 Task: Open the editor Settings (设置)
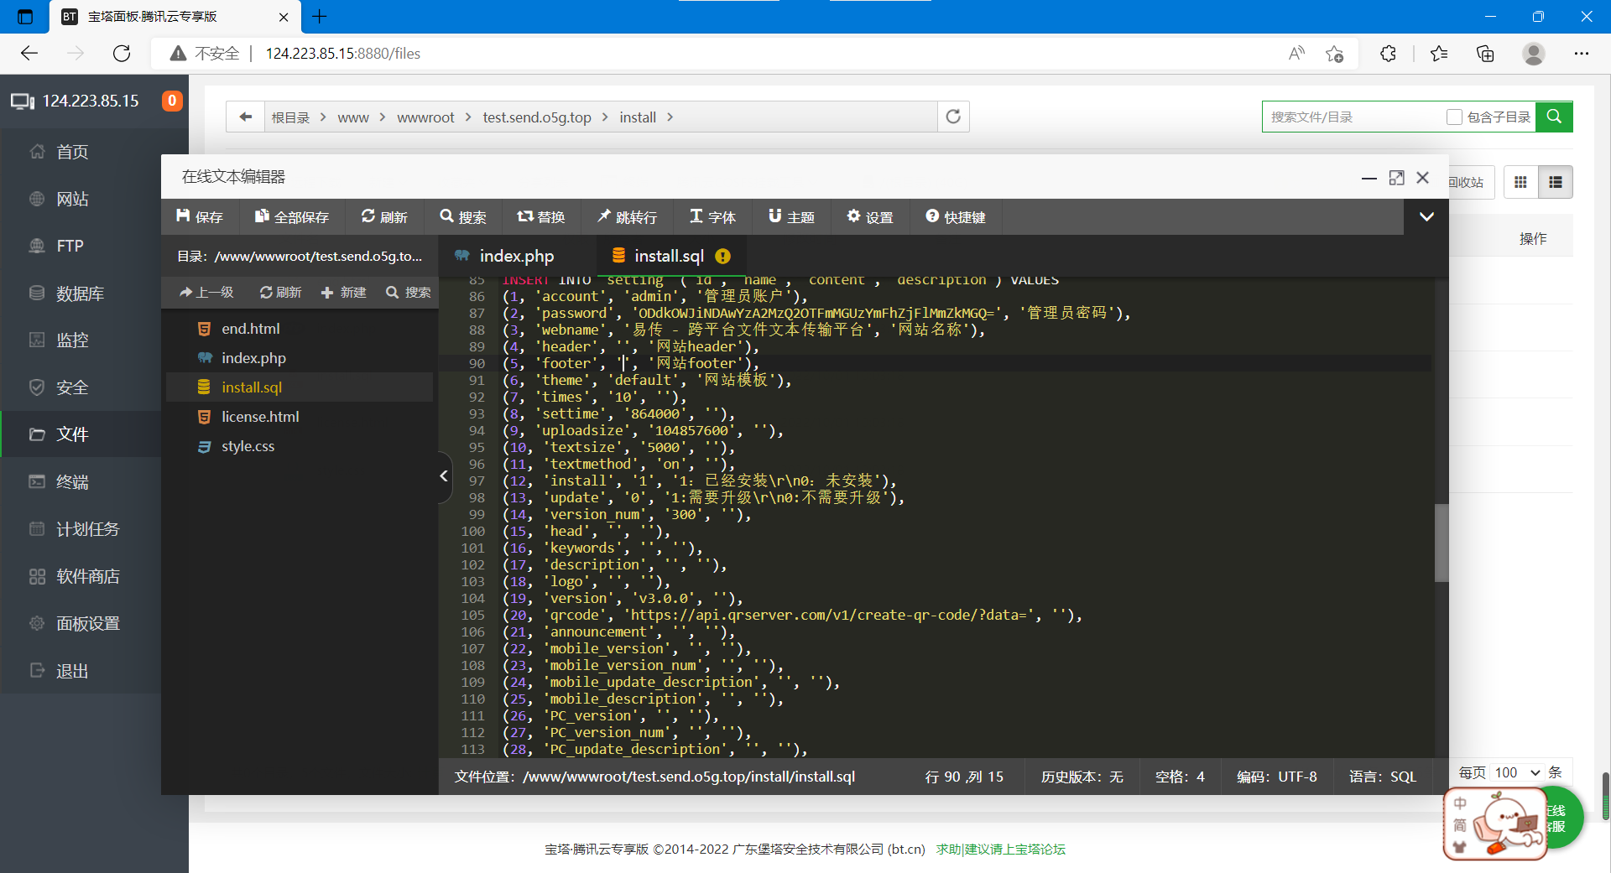coord(869,217)
